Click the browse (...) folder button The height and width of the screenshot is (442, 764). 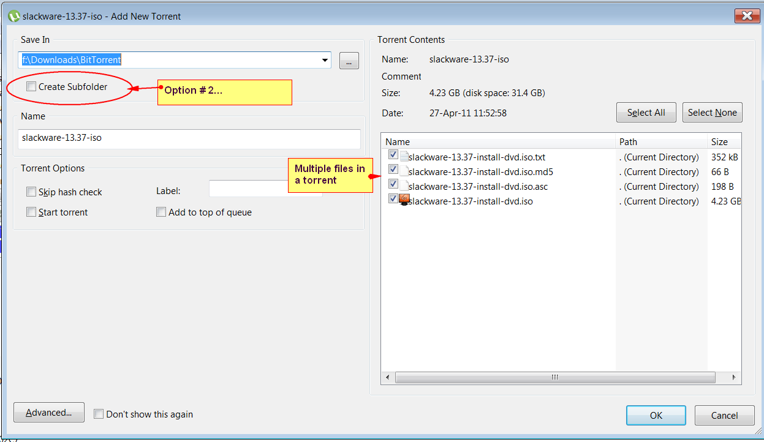coord(349,61)
